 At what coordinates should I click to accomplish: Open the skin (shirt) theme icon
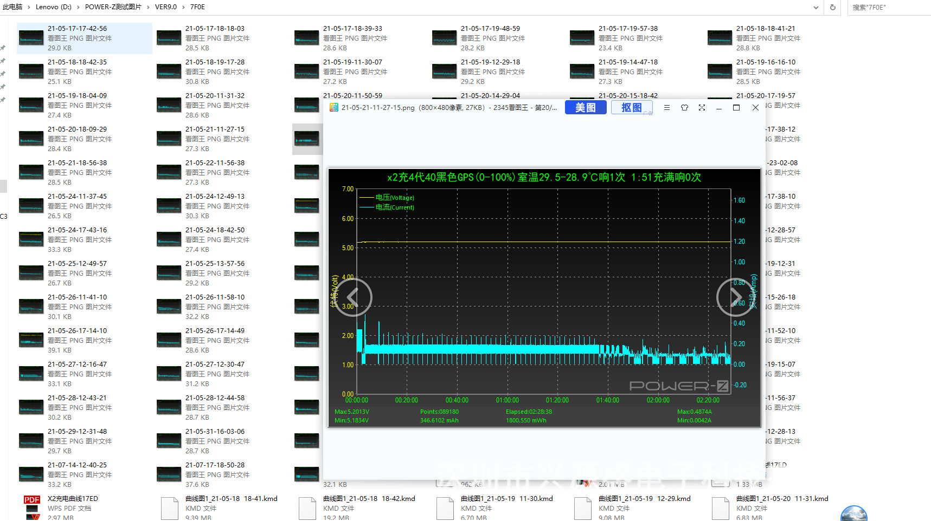(684, 108)
